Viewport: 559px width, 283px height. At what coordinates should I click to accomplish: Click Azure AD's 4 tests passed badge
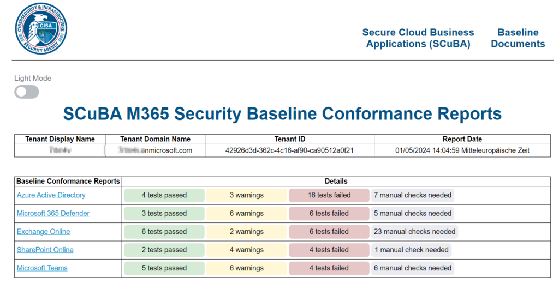(x=164, y=195)
